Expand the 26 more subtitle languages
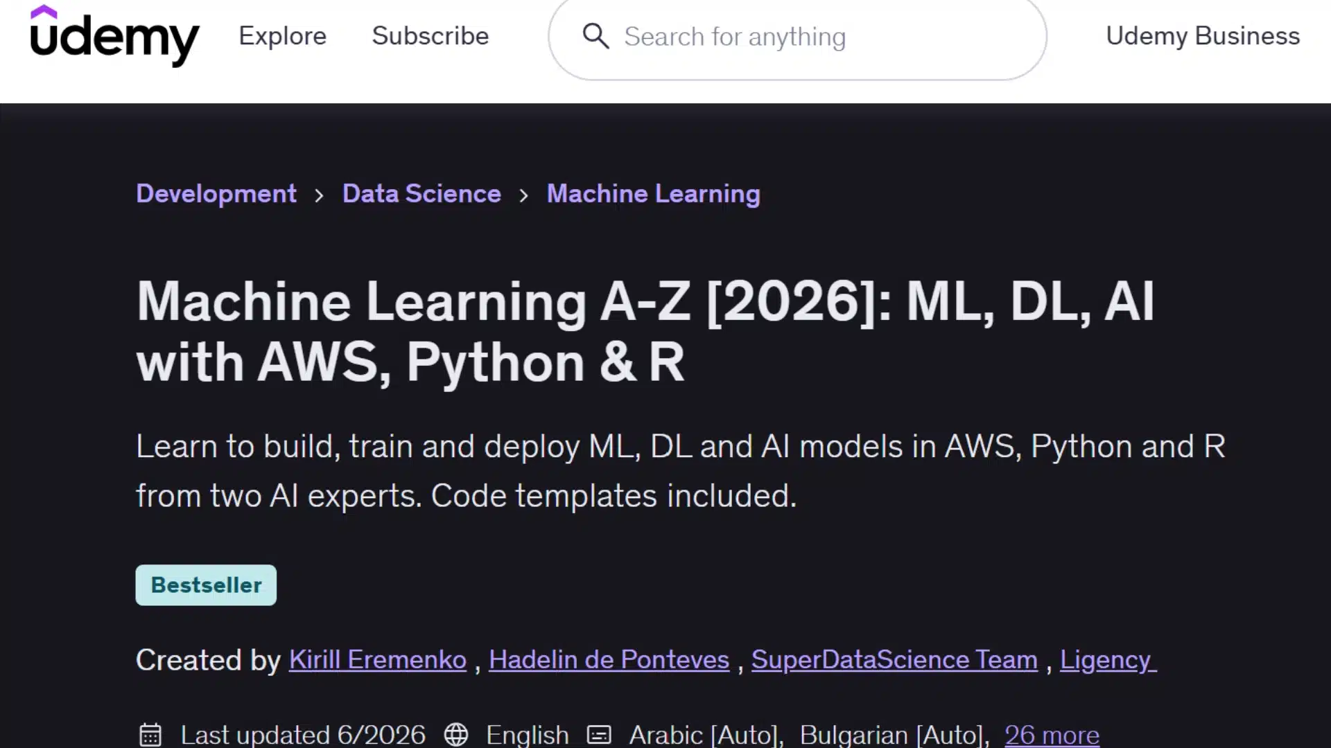This screenshot has width=1331, height=748. tap(1052, 735)
